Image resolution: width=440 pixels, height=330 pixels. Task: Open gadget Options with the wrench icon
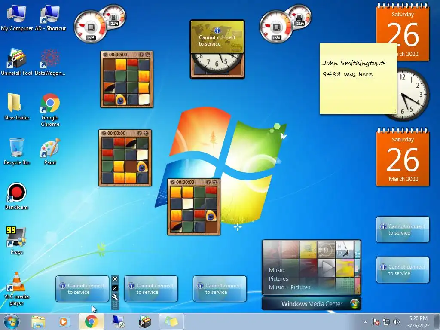115,297
